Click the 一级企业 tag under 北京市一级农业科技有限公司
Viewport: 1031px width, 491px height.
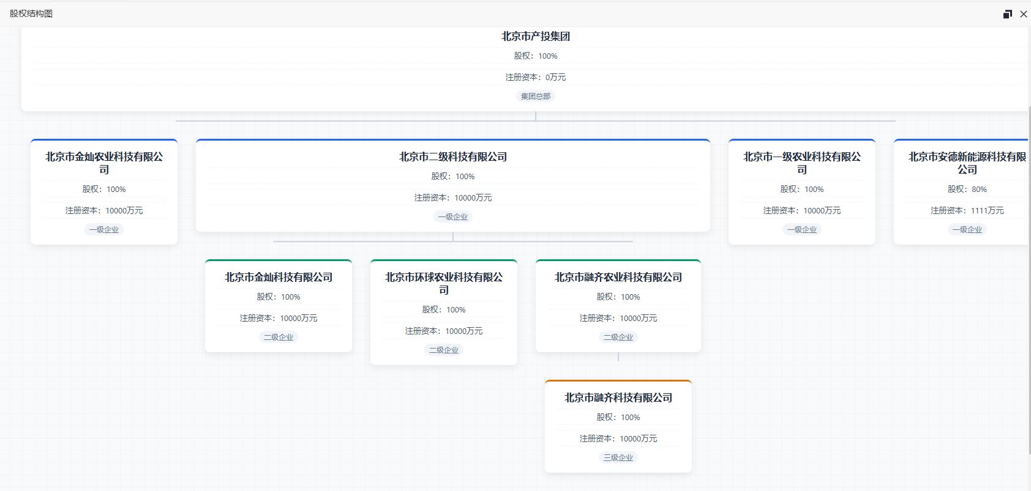coord(801,229)
